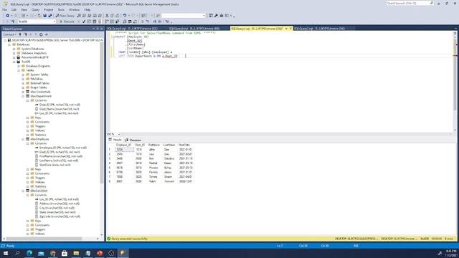
Task: Open the Window menu
Action: (74, 9)
